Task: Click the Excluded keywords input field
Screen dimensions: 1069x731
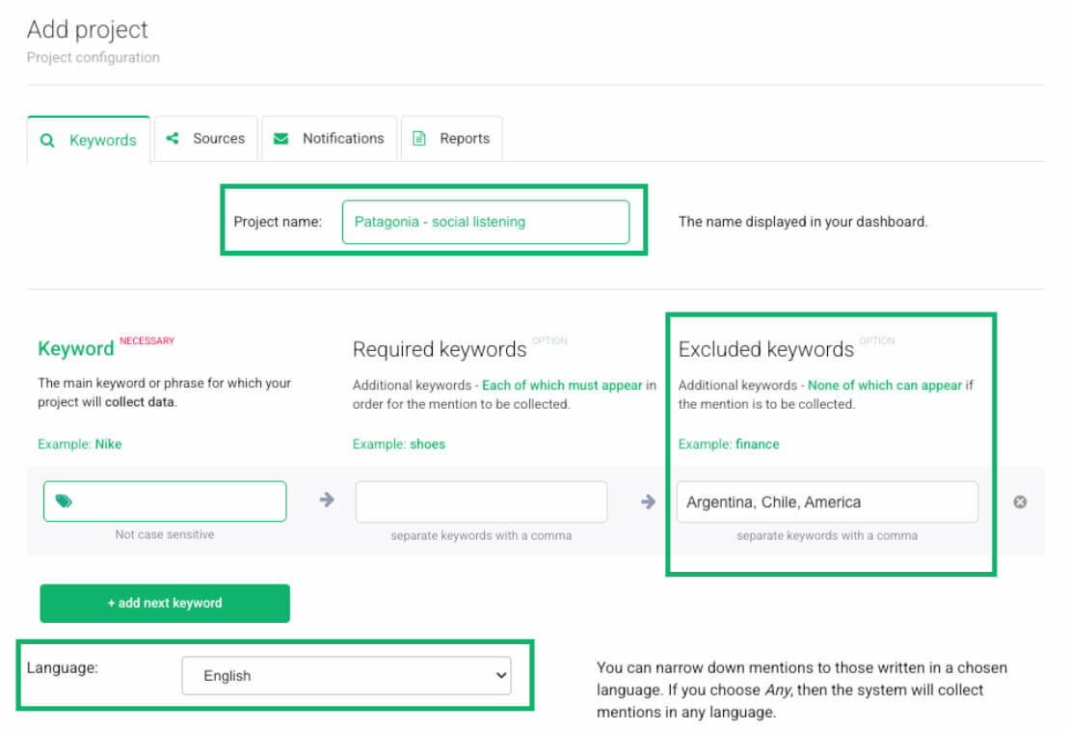Action: click(827, 501)
